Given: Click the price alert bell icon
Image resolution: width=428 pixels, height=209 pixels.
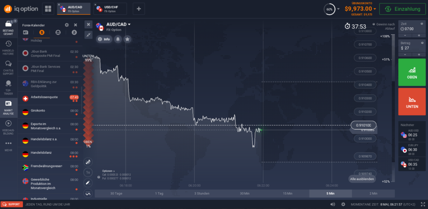Looking at the screenshot, I should 118,39.
